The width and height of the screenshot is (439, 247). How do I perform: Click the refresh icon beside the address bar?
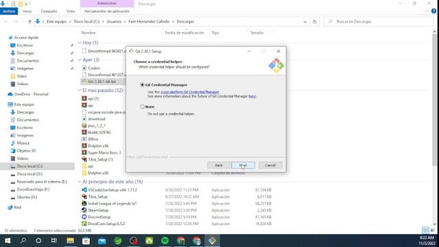point(315,21)
